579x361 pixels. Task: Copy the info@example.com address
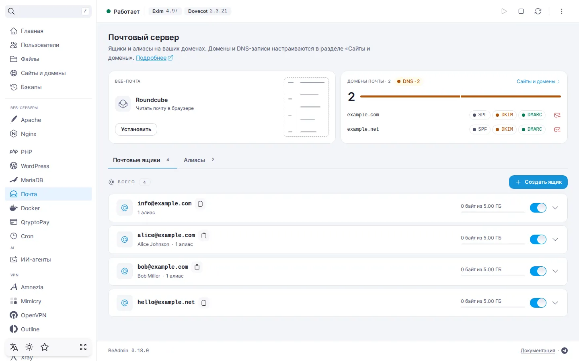200,204
